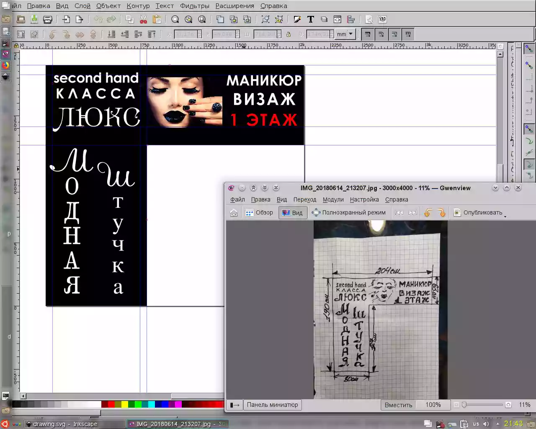Open the mm units dropdown

click(346, 34)
